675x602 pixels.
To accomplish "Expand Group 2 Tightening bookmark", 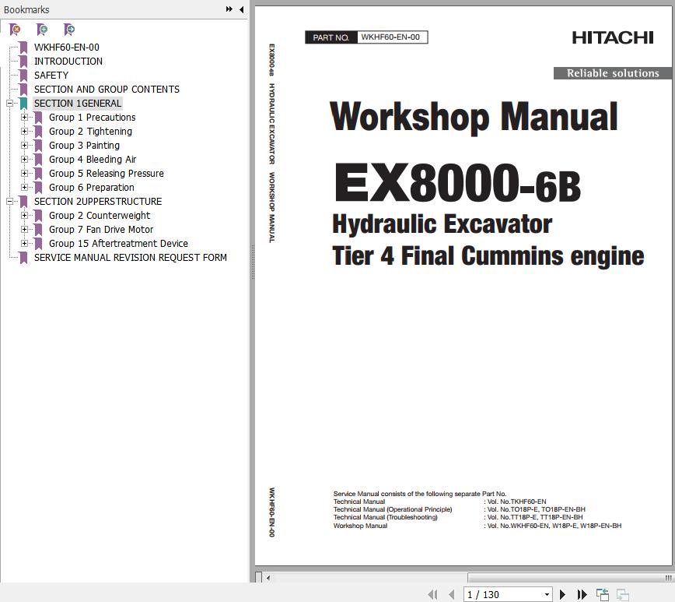I will 25,132.
